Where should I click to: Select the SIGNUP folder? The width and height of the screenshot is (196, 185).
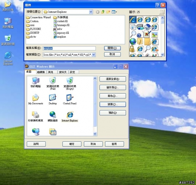[x=33, y=33]
